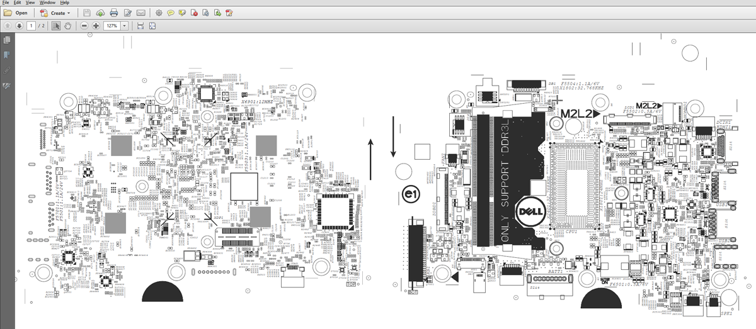Click the 127% zoom value field

click(112, 26)
